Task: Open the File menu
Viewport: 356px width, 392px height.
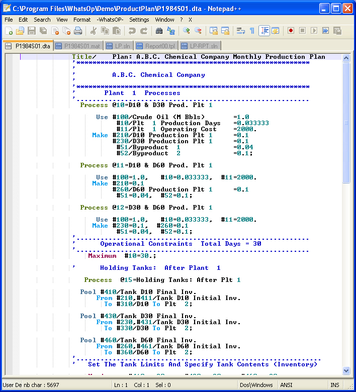Action: tap(9, 20)
